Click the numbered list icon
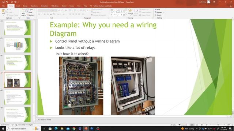Viewport: 234px width, 131px height. (75, 11)
